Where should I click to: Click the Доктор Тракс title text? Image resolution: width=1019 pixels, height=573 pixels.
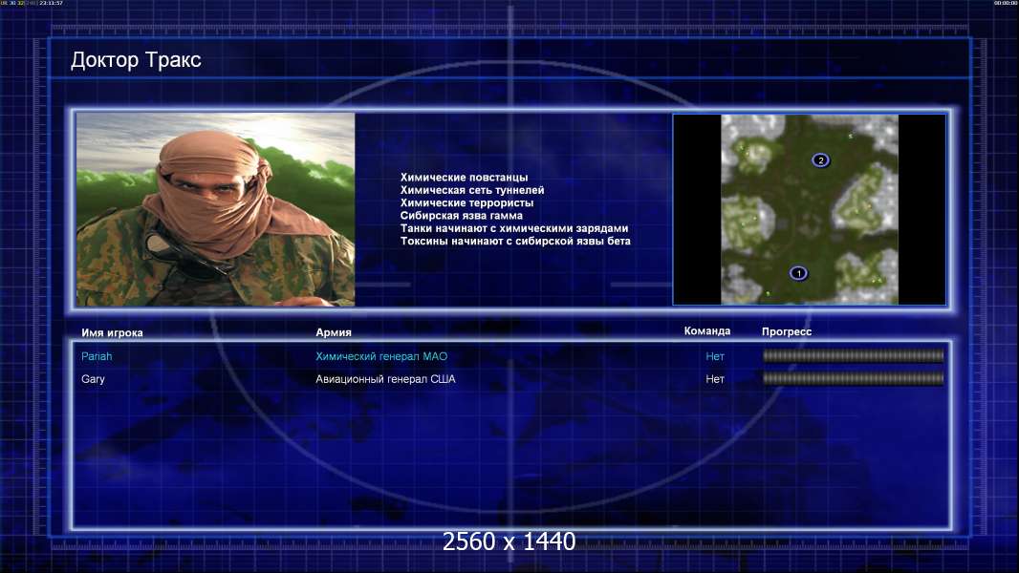tap(136, 60)
